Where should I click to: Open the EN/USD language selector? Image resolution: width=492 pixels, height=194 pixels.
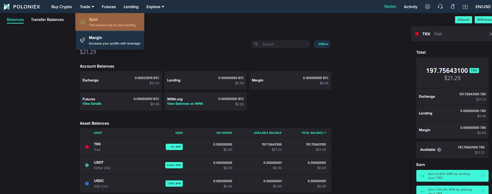(x=483, y=7)
